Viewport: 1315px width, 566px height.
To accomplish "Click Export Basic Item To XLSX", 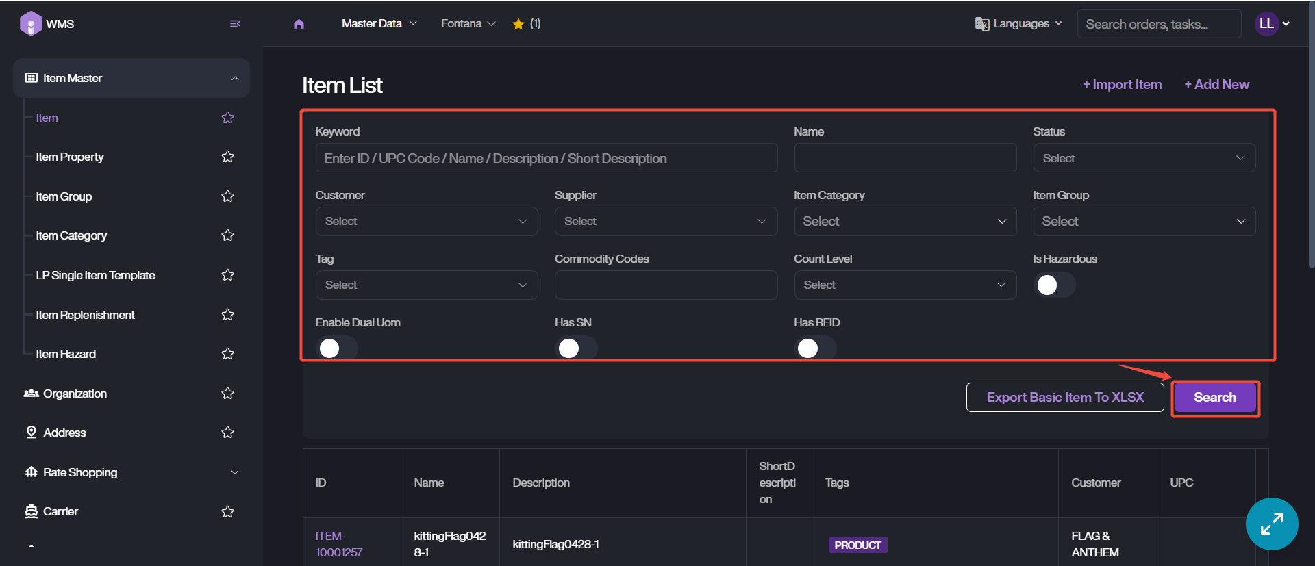I will tap(1064, 398).
